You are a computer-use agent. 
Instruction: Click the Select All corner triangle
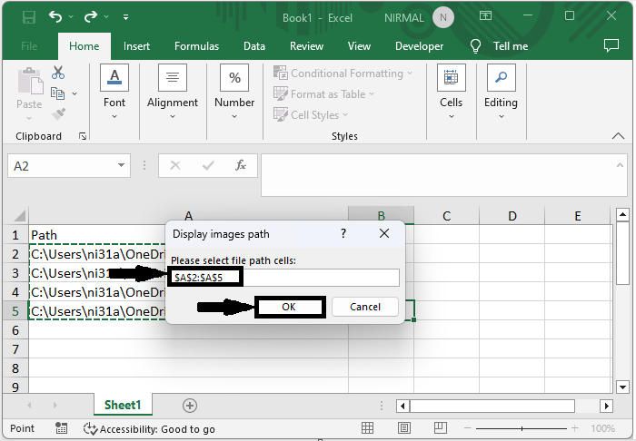[x=19, y=215]
